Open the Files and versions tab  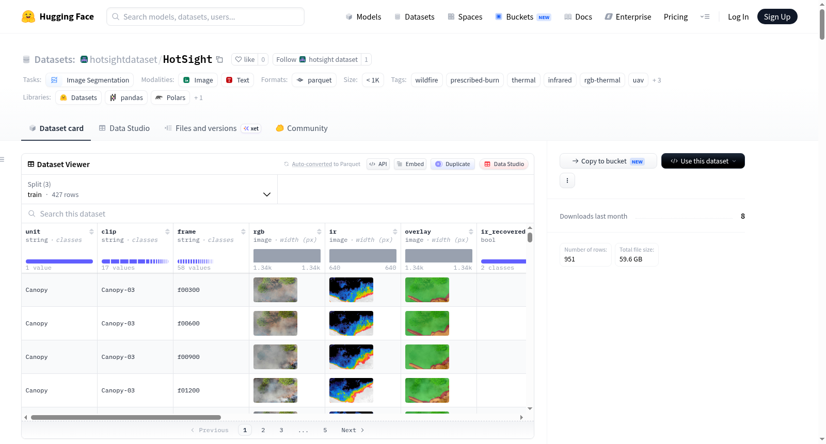coord(213,128)
